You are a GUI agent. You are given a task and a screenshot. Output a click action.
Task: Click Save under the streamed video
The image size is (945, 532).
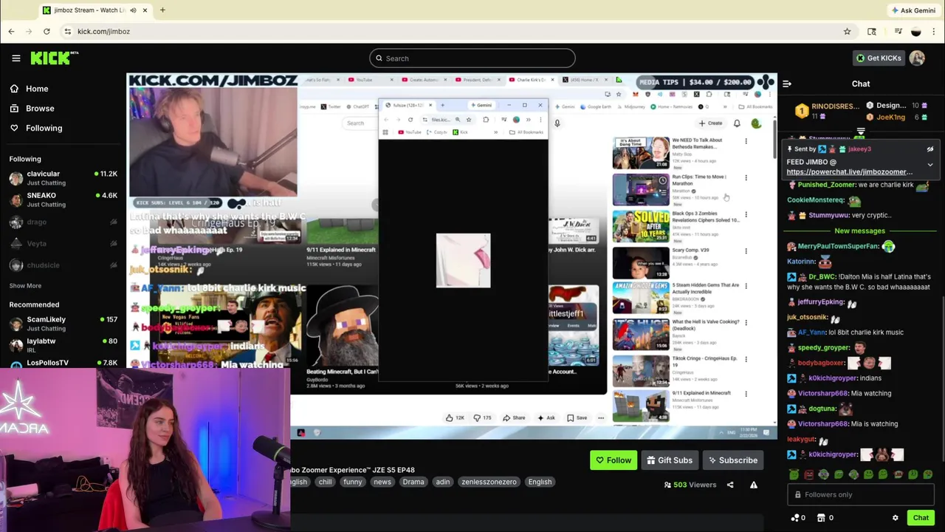(x=577, y=417)
